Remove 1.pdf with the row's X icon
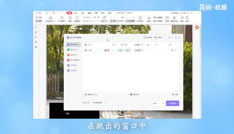This screenshot has height=134, width=234. tap(176, 50)
